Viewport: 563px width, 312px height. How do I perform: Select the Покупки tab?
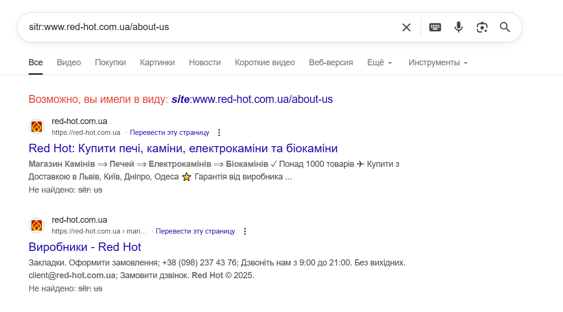click(110, 62)
